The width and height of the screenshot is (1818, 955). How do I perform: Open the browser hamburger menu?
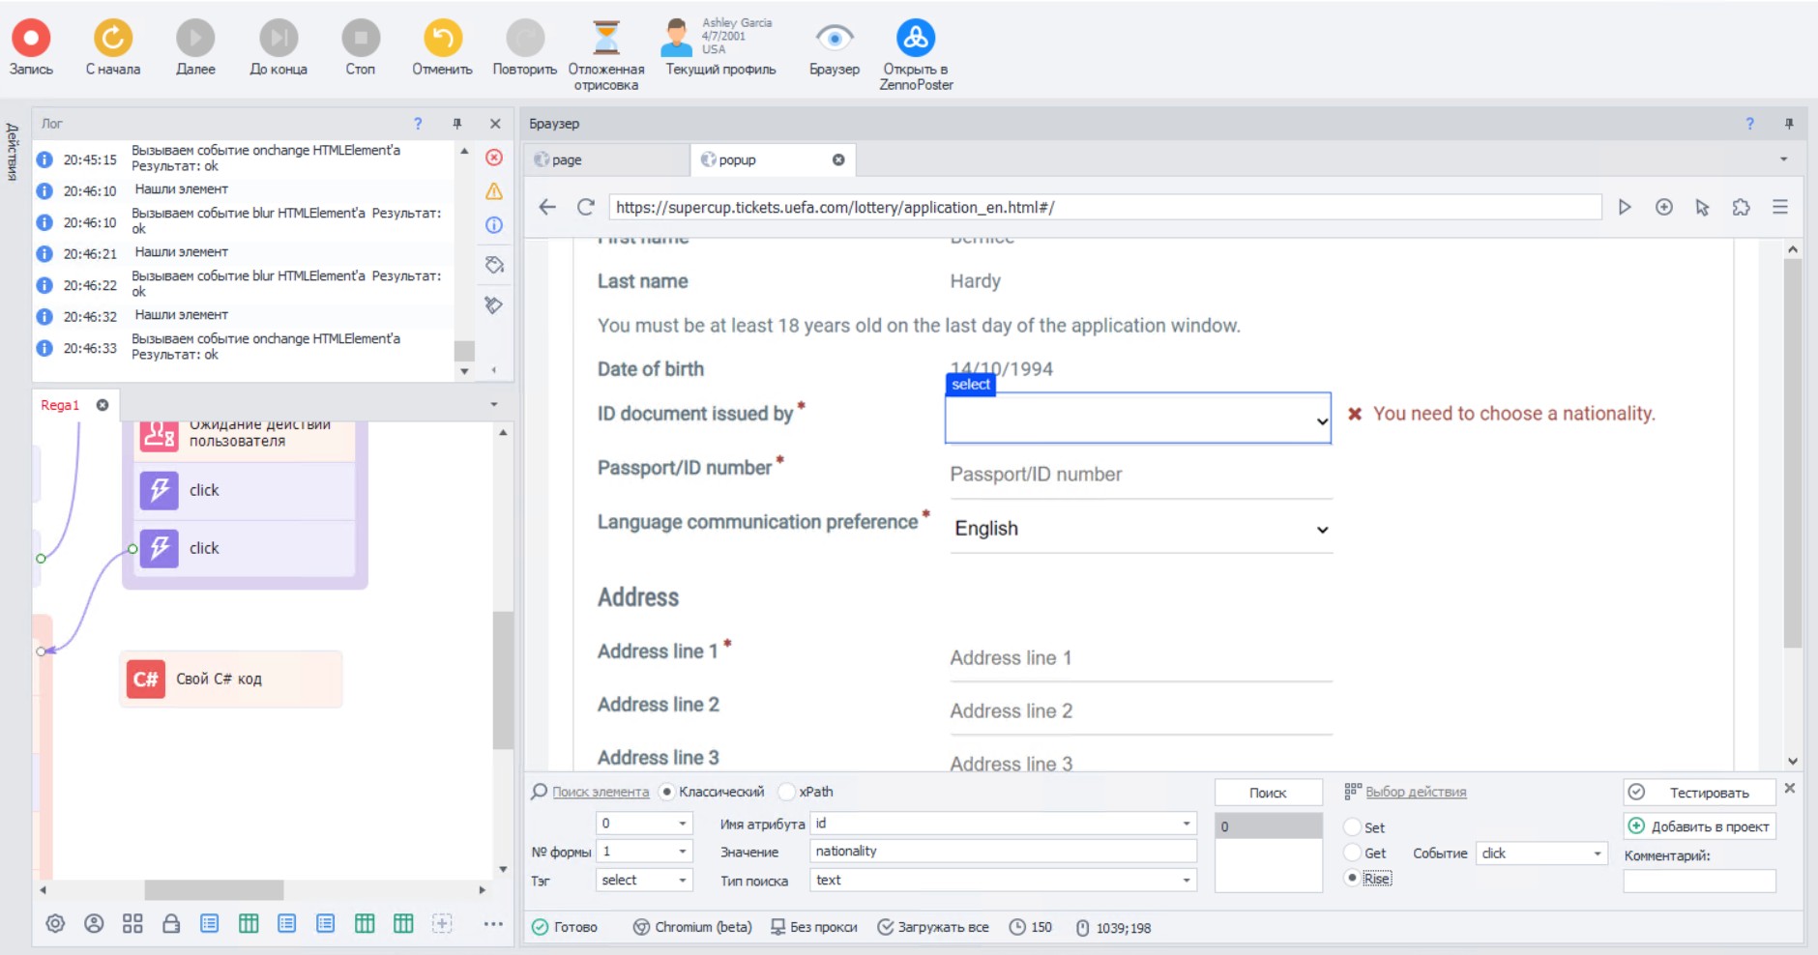(1779, 207)
